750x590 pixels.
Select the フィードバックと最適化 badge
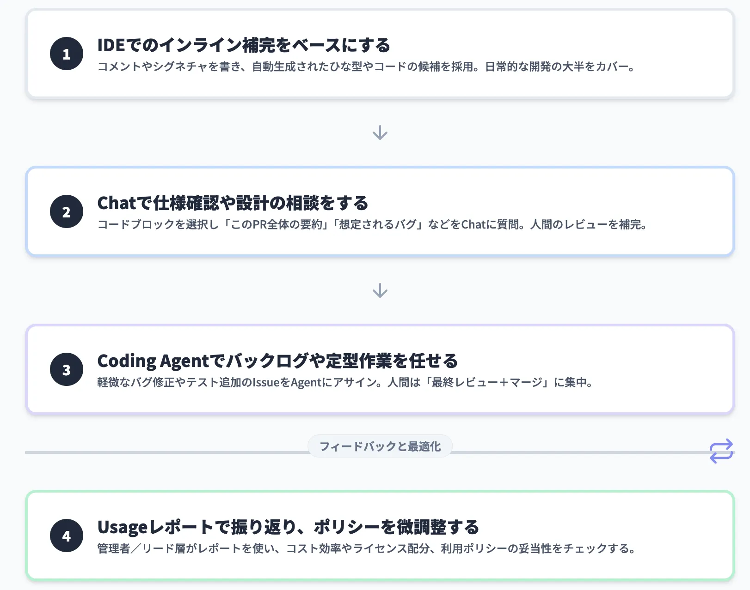click(x=380, y=446)
